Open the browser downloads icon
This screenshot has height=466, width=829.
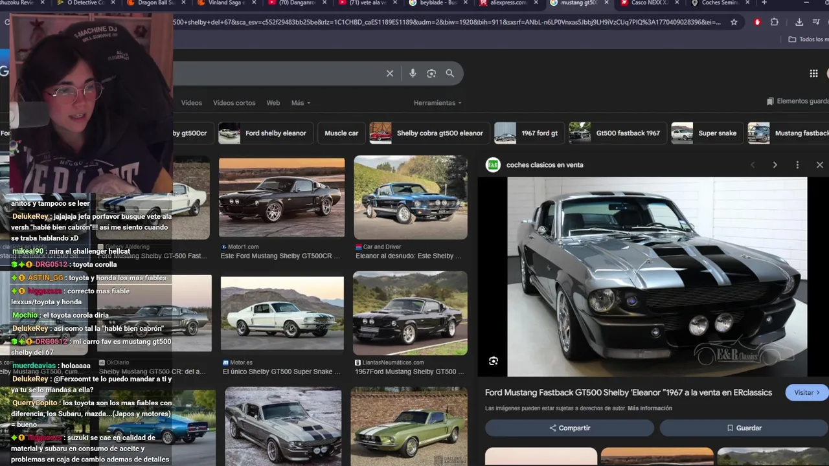799,22
